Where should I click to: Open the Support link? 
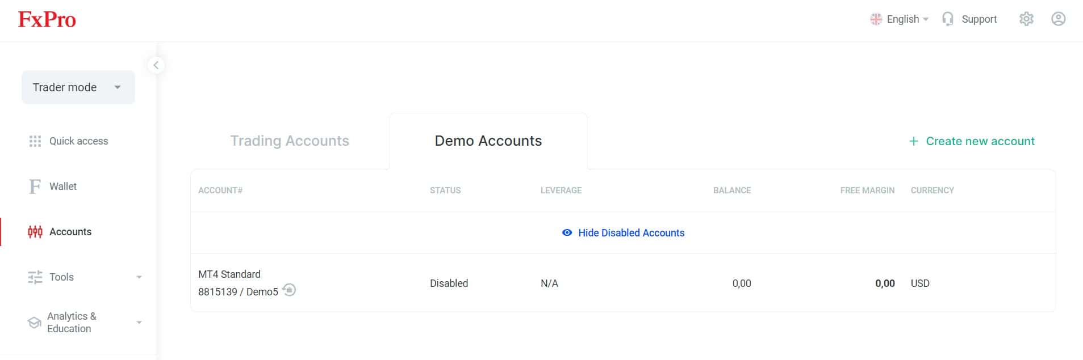(x=979, y=19)
